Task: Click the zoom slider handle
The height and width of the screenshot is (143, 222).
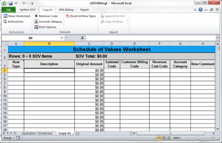Action: 199,138
